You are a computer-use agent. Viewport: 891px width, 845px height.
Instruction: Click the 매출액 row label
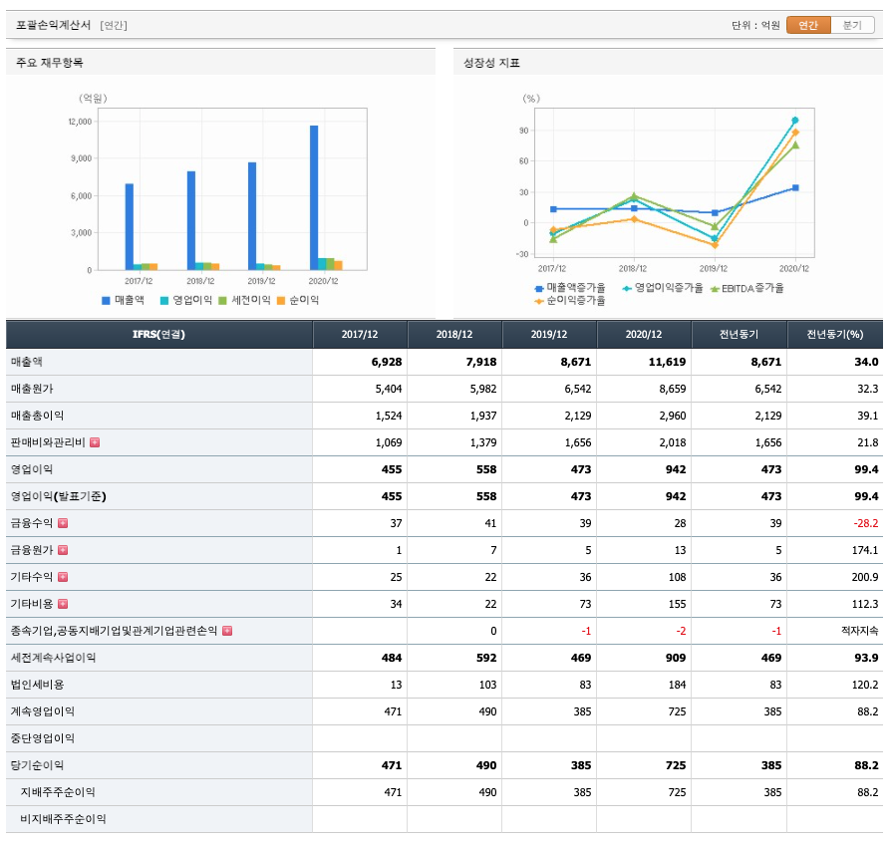coord(27,362)
